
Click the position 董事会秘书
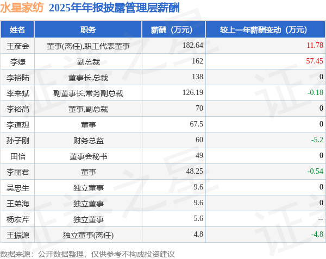pos(89,156)
